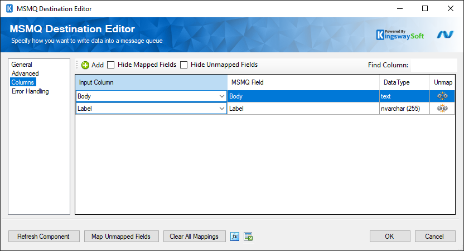Focus the Find Column search field
The width and height of the screenshot is (464, 251).
pos(433,65)
